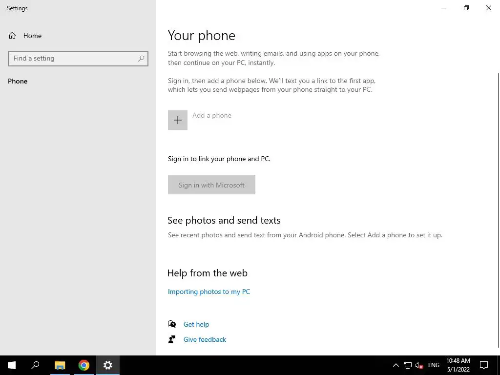Image resolution: width=500 pixels, height=375 pixels.
Task: Open the Windows Start menu
Action: click(x=12, y=365)
